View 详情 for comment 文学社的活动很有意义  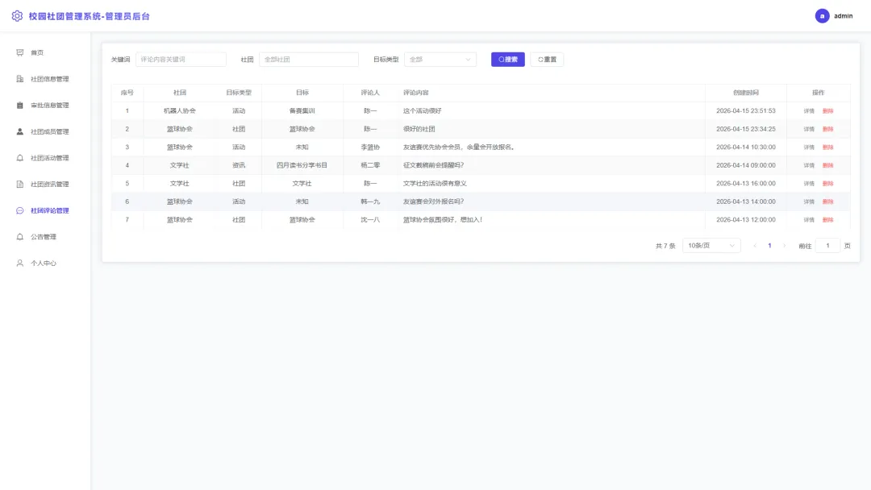[809, 184]
